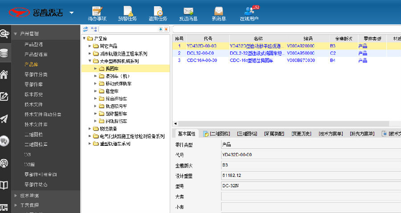The width and height of the screenshot is (401, 213).
Task: Collapse the 产品库 root tree node
Action: pos(84,38)
